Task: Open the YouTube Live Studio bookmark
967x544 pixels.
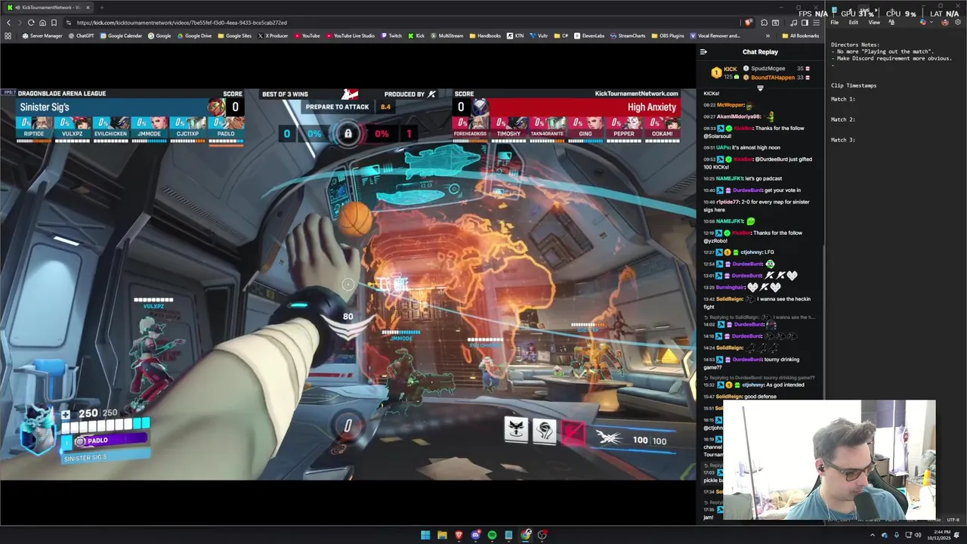Action: click(x=350, y=36)
